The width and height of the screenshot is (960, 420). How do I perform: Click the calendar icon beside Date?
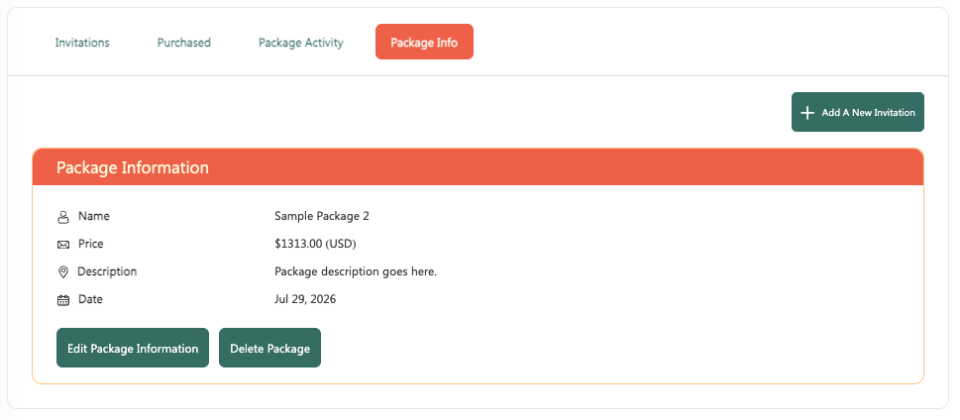tap(63, 300)
